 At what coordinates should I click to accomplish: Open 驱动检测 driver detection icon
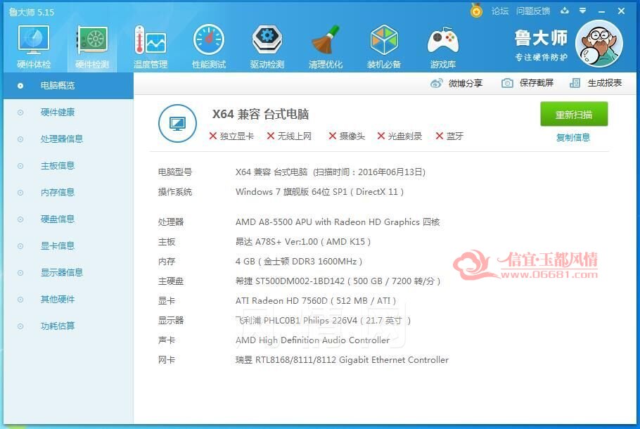click(267, 46)
